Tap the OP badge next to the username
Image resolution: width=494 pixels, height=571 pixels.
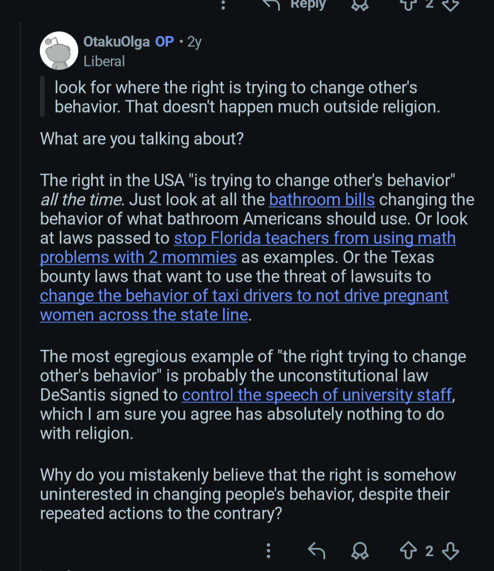point(164,42)
